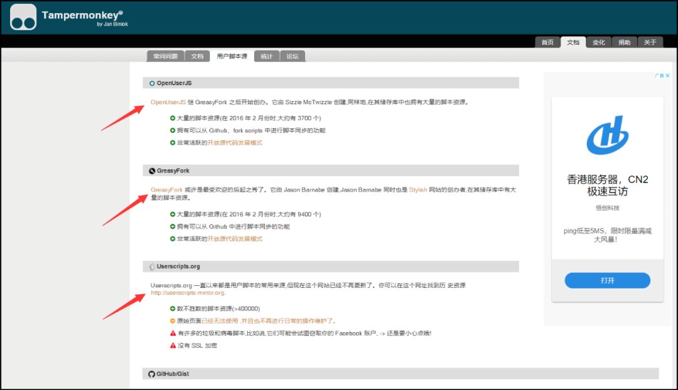Open the 捐助 top navigation tab

624,42
